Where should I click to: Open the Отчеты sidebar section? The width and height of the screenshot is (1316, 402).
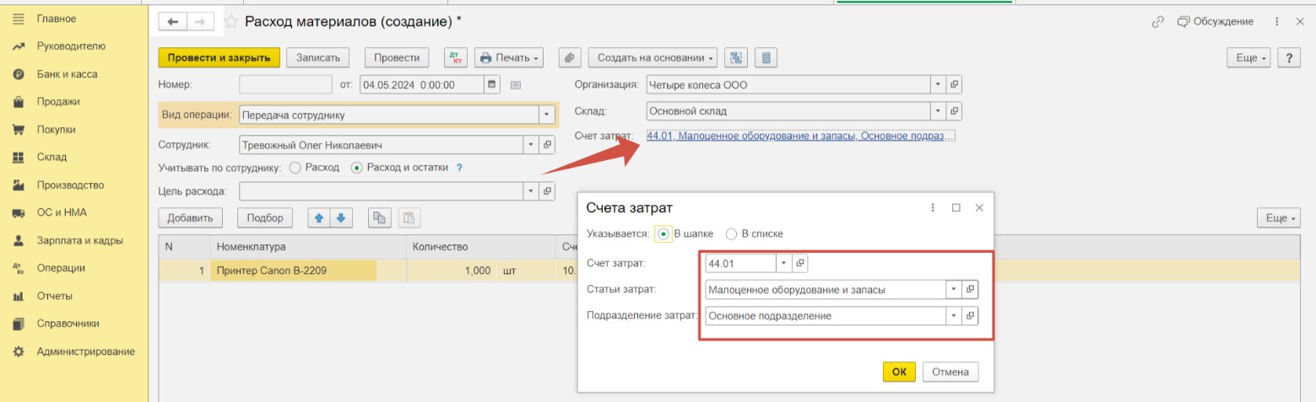(54, 296)
